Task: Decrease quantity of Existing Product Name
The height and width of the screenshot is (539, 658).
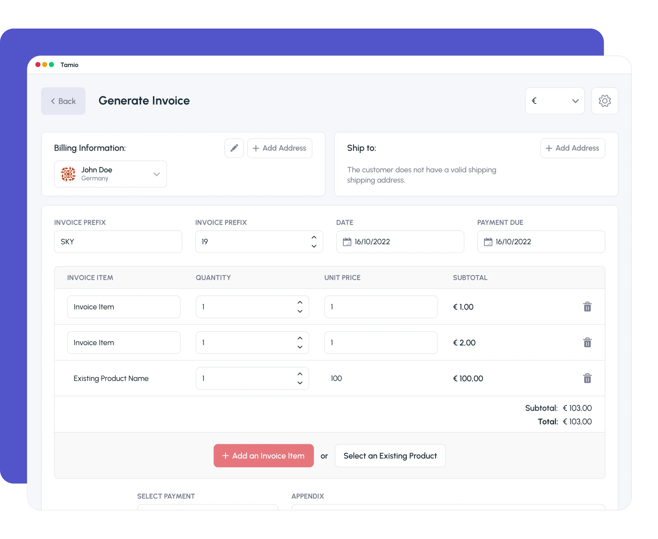Action: click(300, 383)
